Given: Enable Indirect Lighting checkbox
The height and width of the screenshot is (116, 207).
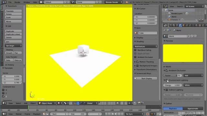Looking at the screenshot, I should click(167, 90).
